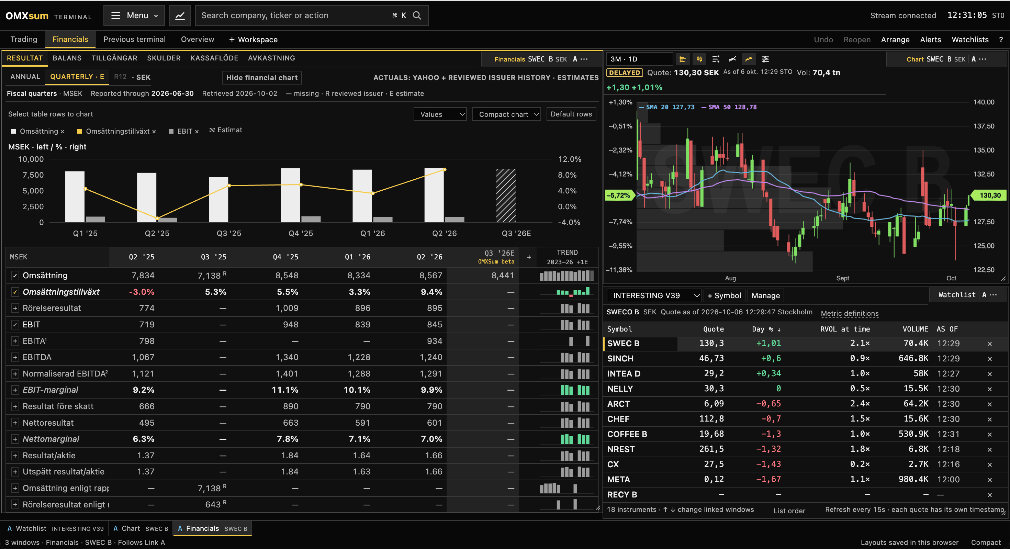The width and height of the screenshot is (1010, 549).
Task: Uncheck the Omsättning row checkbox
Action: (15, 276)
